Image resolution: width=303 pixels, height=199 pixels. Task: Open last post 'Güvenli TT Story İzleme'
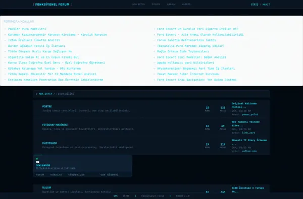[x=249, y=142]
